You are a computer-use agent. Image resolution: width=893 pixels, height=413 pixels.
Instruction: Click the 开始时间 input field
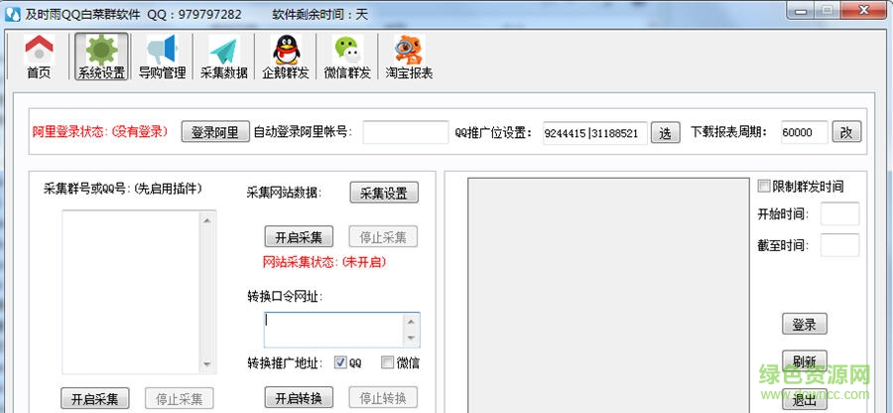[x=839, y=214]
